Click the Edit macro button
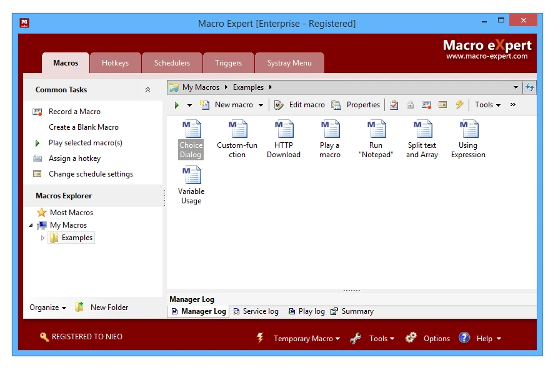Screen dimensions: 553x368 (299, 105)
